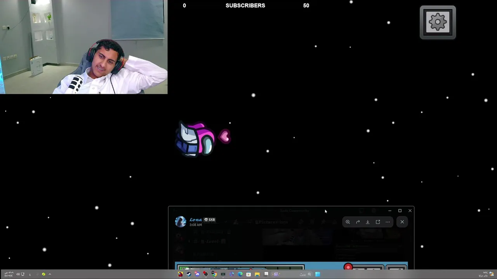This screenshot has height=279, width=497.
Task: Download the previewed Discord image
Action: pos(368,222)
